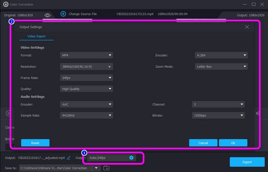Expand the Quality dropdown showing High Quality
This screenshot has height=172, width=268.
pyautogui.click(x=86, y=89)
